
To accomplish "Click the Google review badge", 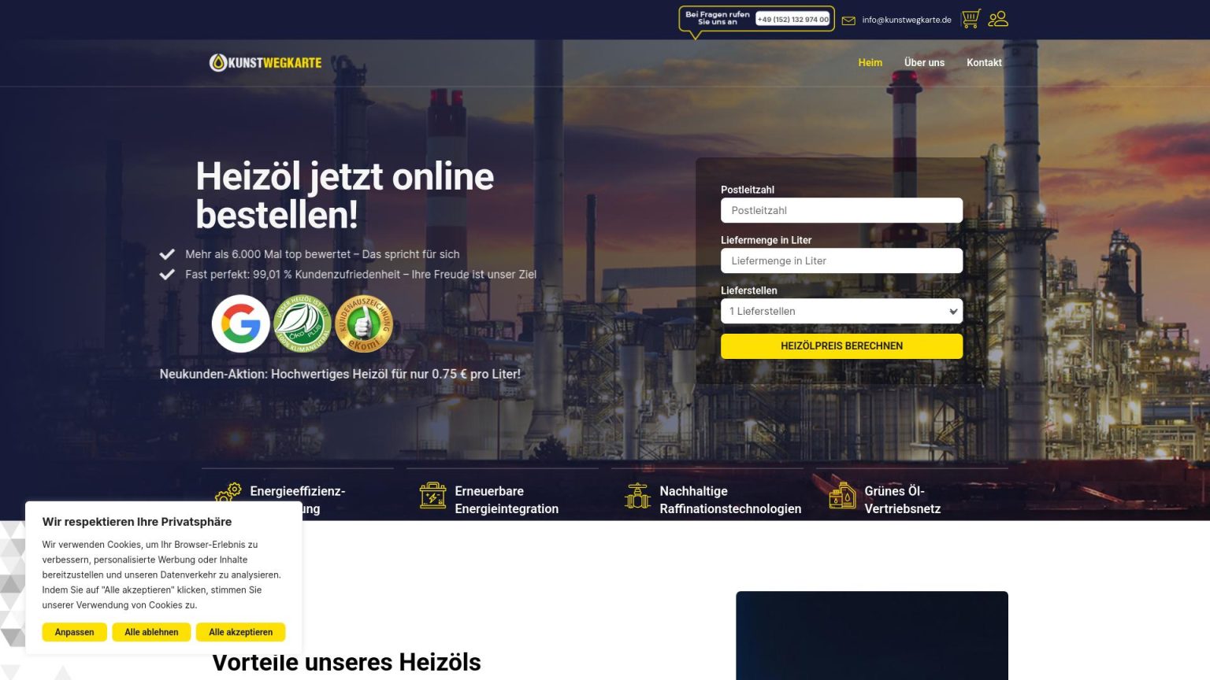I will click(240, 323).
